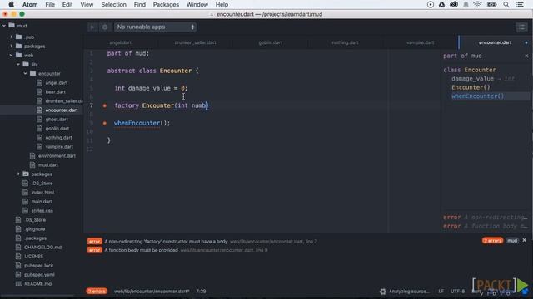This screenshot has height=299, width=533.
Task: Close the outline panel with X
Action: click(526, 56)
